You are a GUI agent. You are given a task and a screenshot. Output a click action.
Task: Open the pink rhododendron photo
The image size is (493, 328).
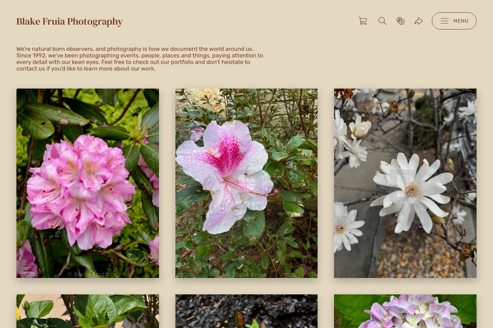pos(88,183)
